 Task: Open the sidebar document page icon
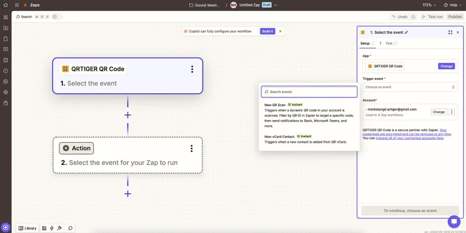click(x=6, y=38)
